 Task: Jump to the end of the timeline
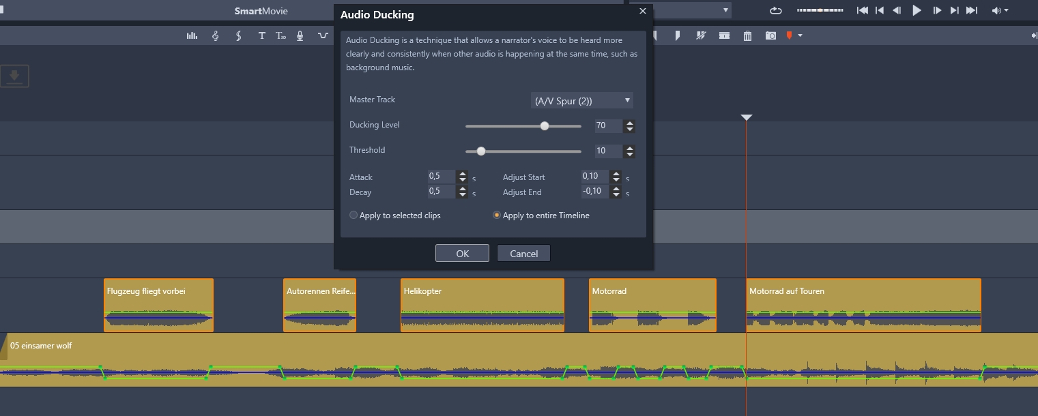(x=972, y=10)
